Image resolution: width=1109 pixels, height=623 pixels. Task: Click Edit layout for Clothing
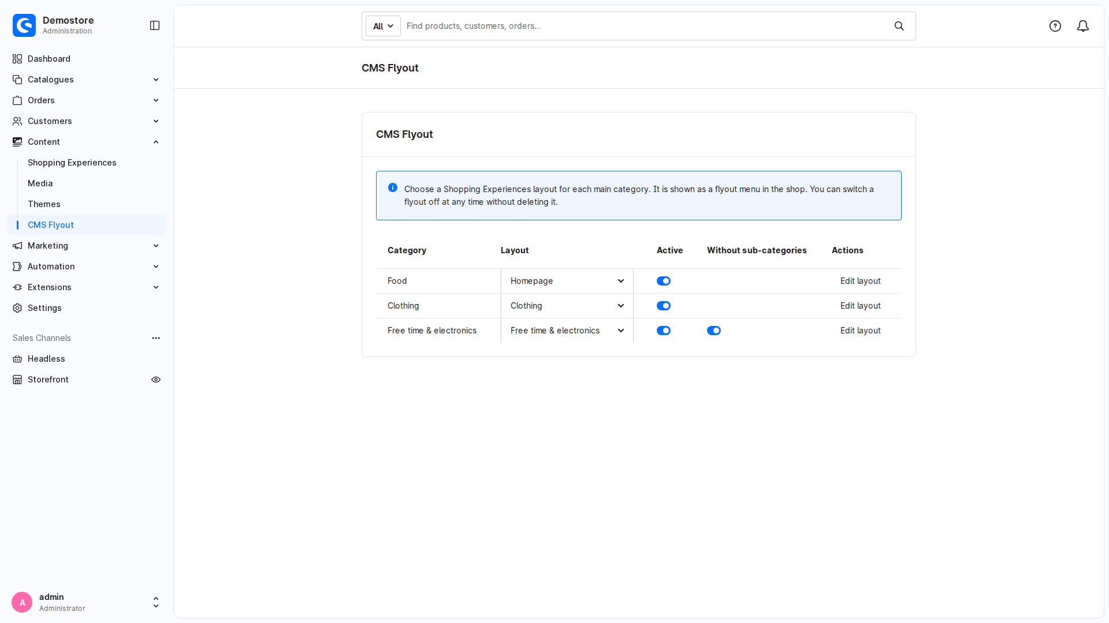coord(860,306)
